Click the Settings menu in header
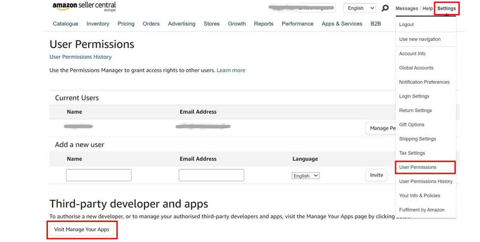This screenshot has height=242, width=480. [x=447, y=8]
